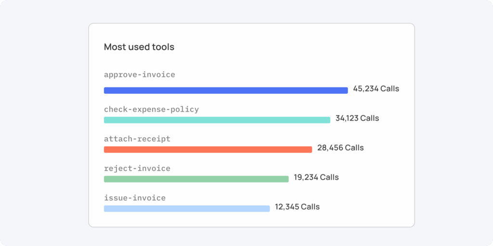The image size is (493, 246).
Task: Click the word Calls after 12,345
Action: tap(311, 207)
